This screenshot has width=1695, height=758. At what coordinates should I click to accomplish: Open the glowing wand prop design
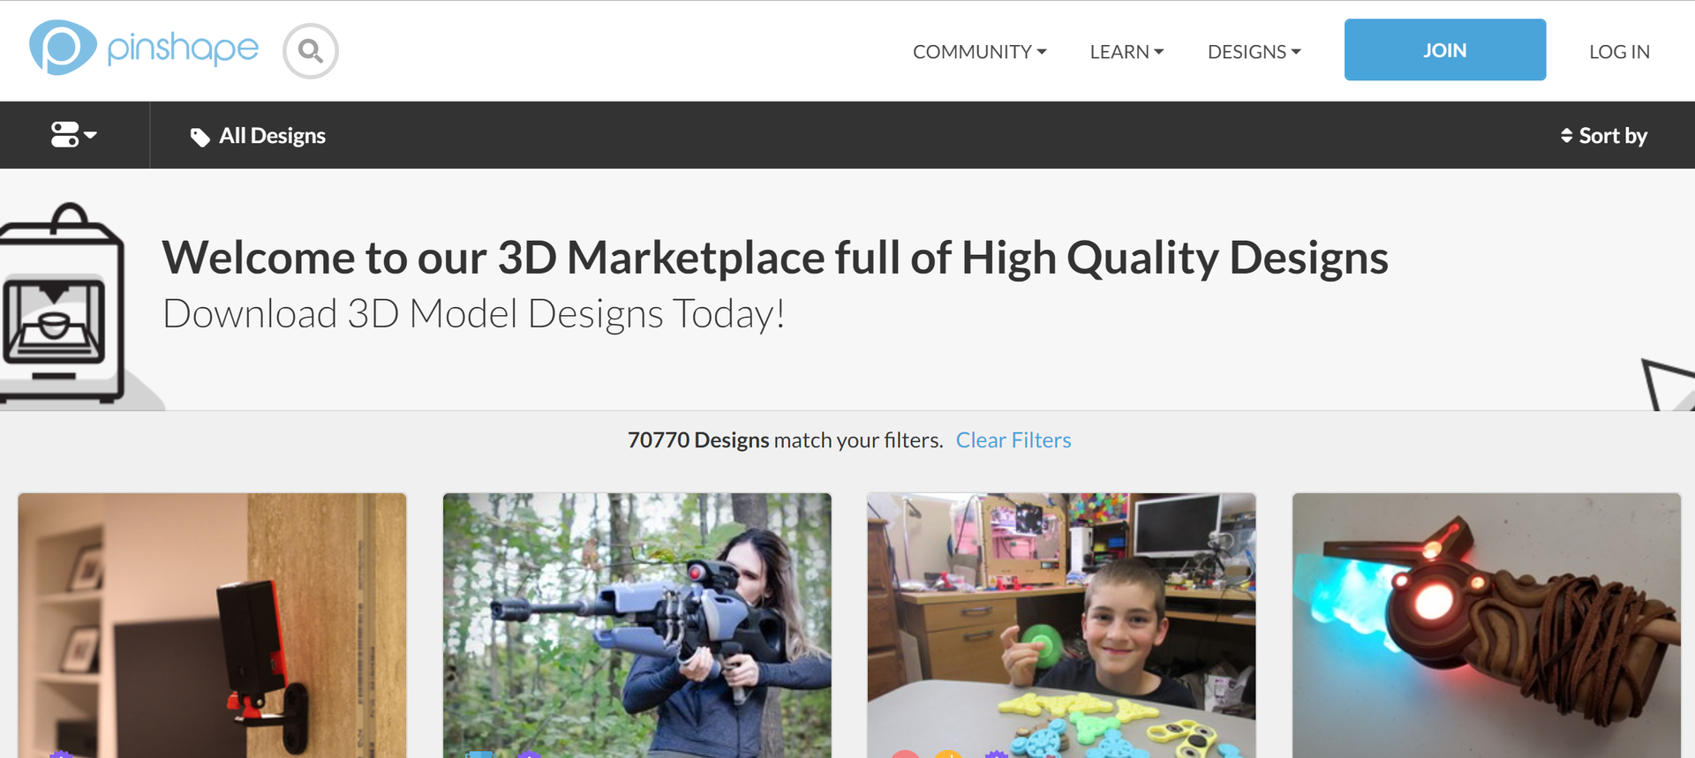pos(1487,626)
